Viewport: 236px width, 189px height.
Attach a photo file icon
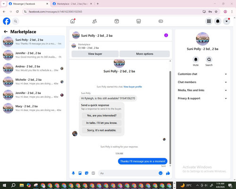[x=80, y=173]
